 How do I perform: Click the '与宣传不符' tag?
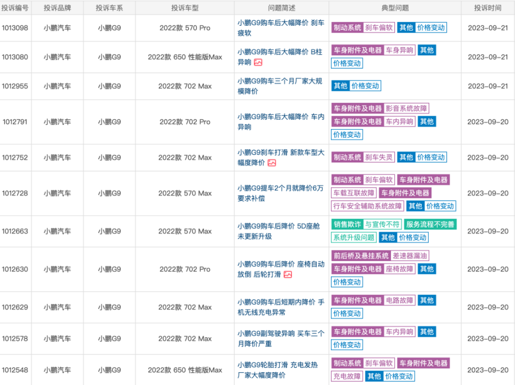382,225
